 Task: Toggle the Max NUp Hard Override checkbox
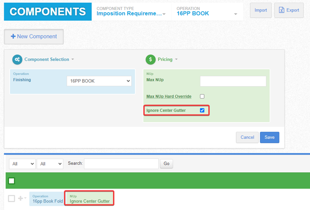[202, 97]
